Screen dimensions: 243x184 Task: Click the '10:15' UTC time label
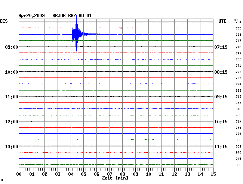[221, 122]
